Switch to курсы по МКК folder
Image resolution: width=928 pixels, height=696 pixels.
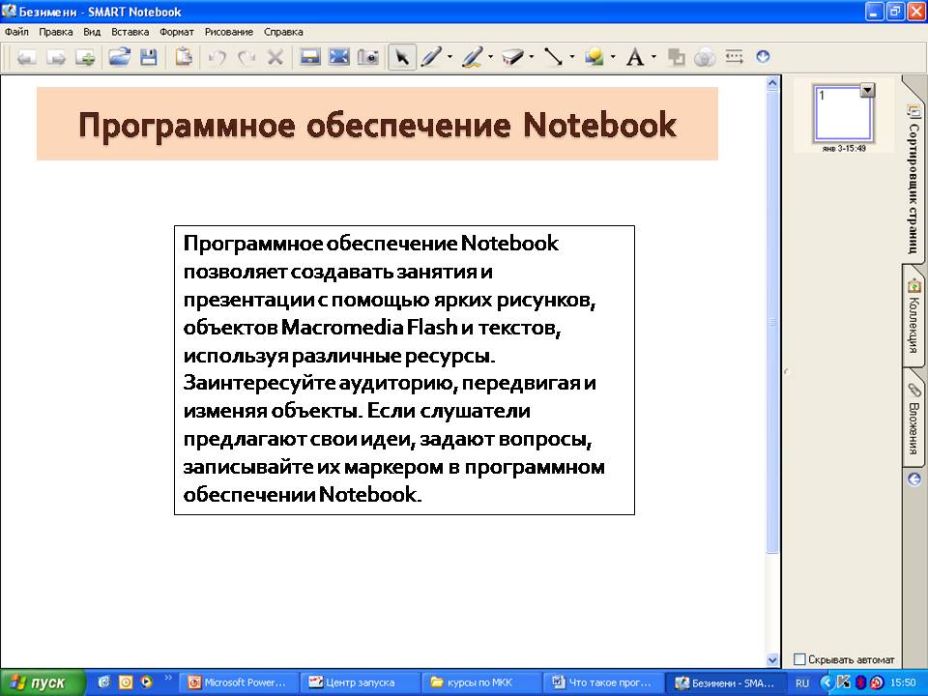(481, 682)
